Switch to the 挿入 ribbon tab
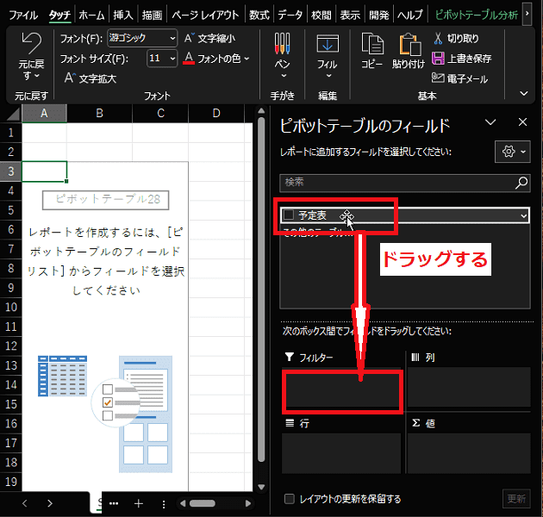This screenshot has width=543, height=517. point(123,15)
